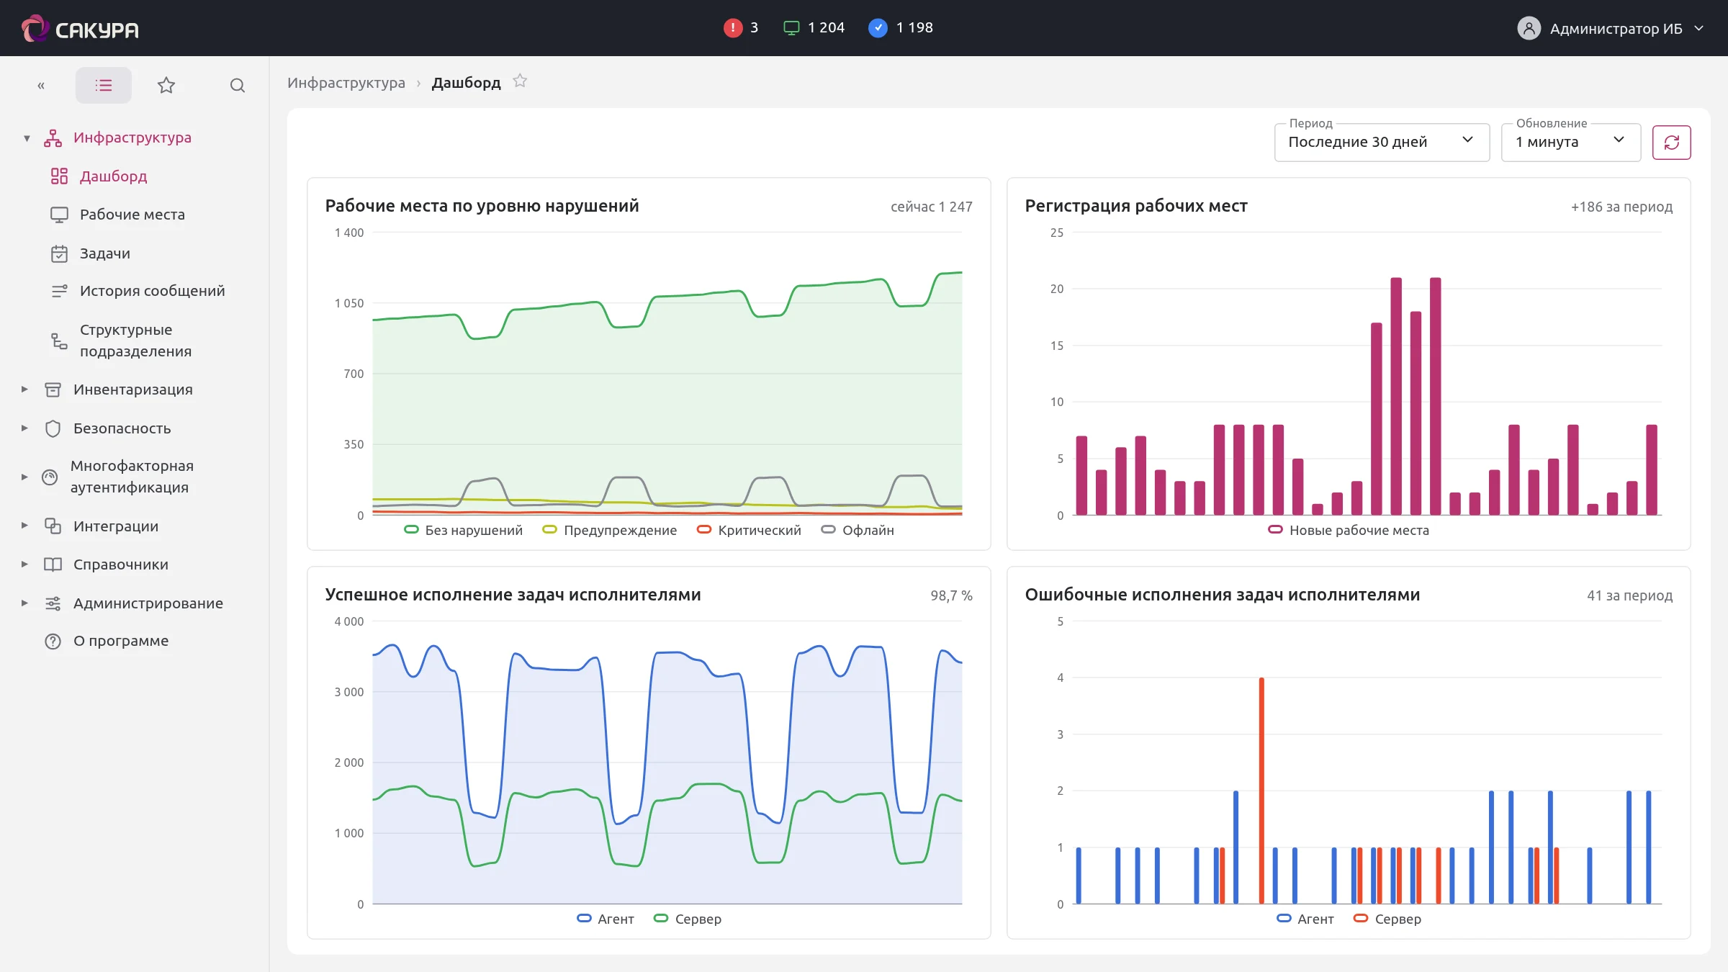This screenshot has height=972, width=1728.
Task: Click the Дашборд grid icon
Action: 59,176
